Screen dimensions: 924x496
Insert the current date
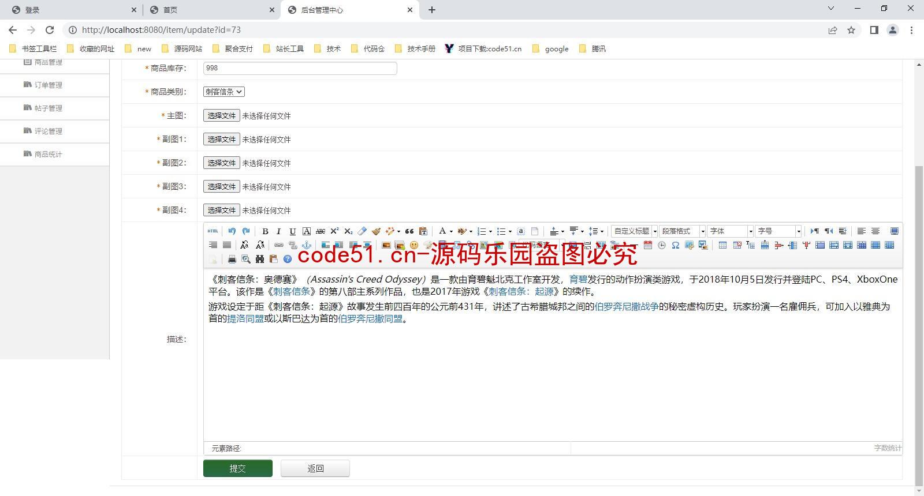[x=648, y=245]
